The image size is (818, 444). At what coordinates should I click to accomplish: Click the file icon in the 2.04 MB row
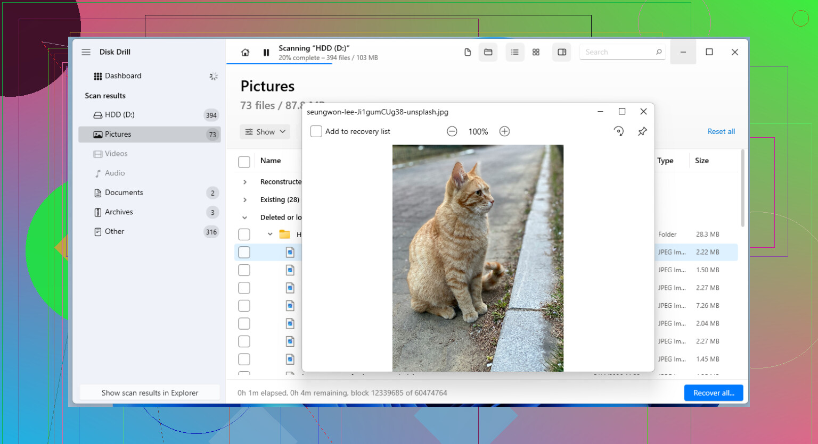coord(290,323)
